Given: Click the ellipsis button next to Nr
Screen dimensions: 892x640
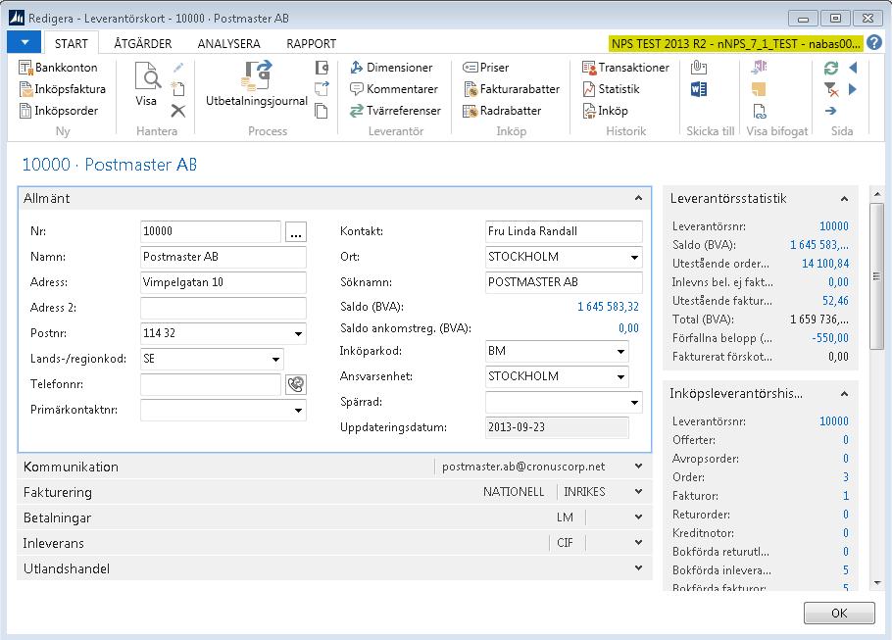Looking at the screenshot, I should click(296, 232).
